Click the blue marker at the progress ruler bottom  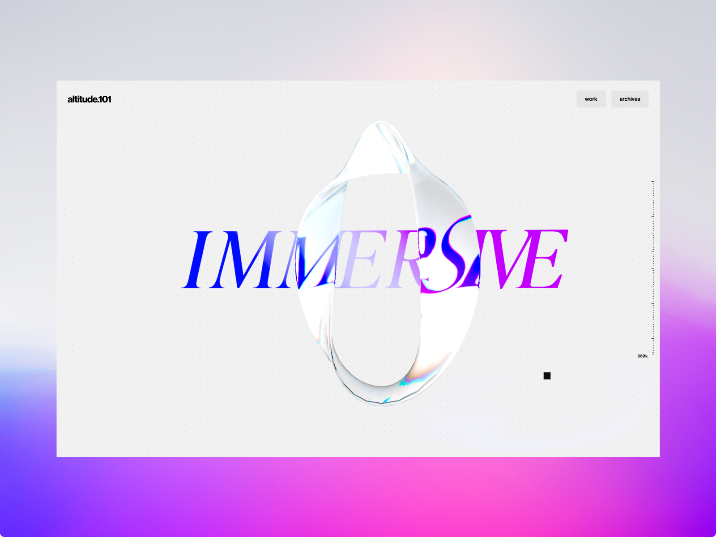click(653, 356)
